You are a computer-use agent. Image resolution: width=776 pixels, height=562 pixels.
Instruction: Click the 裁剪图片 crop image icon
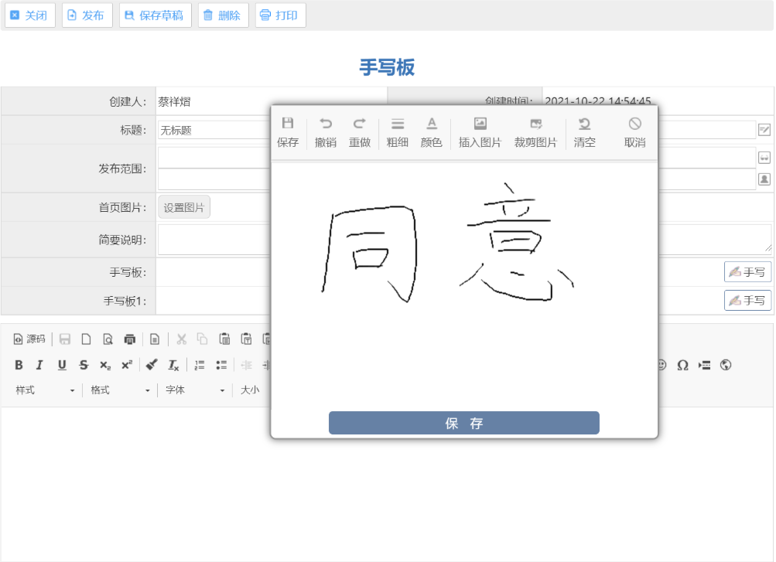pyautogui.click(x=536, y=131)
